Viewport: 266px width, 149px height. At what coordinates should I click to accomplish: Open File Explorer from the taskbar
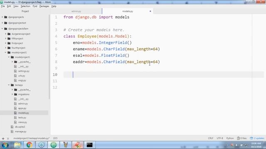coord(17,145)
